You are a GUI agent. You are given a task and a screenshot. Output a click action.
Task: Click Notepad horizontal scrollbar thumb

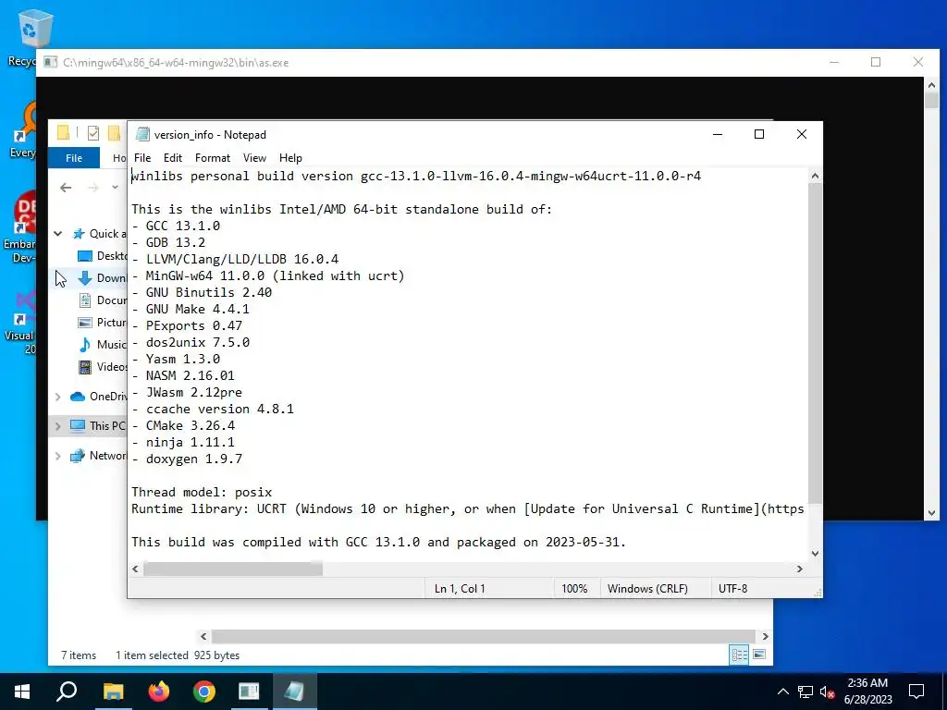(233, 569)
